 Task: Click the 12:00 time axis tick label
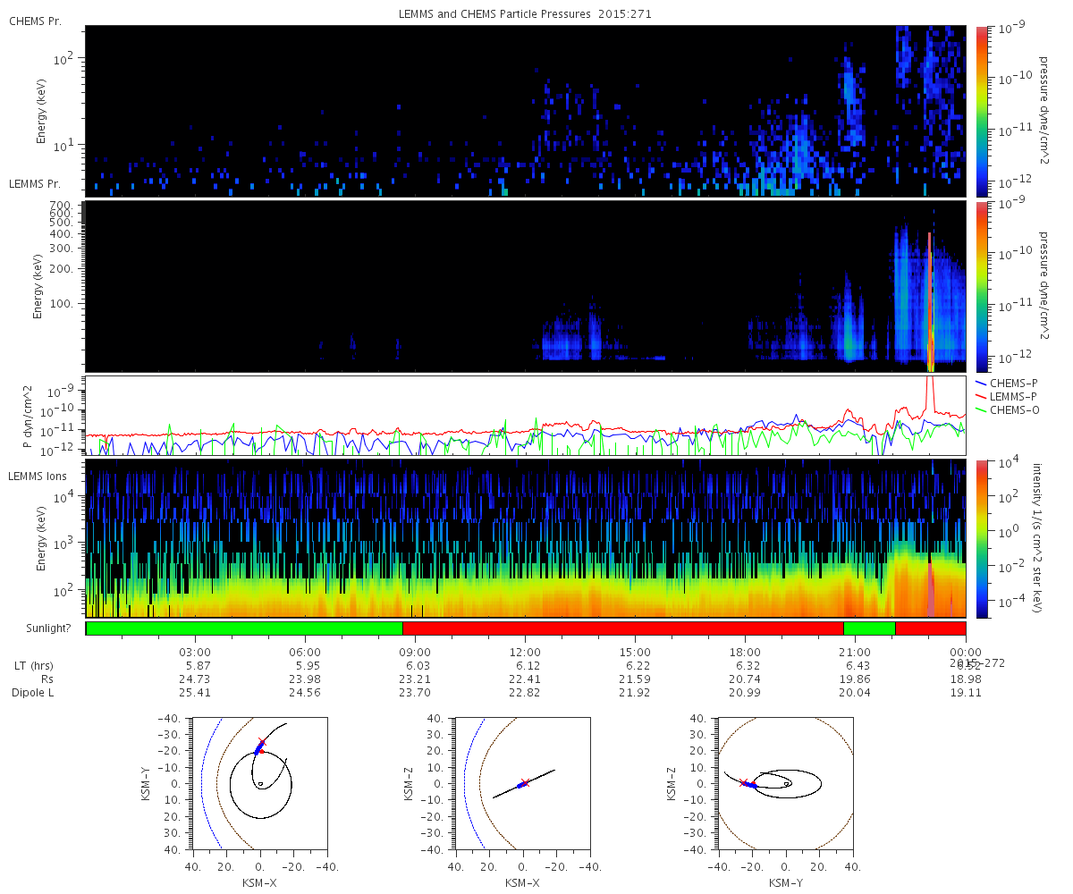tap(525, 653)
